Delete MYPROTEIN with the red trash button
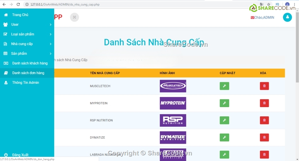 [x=264, y=103]
